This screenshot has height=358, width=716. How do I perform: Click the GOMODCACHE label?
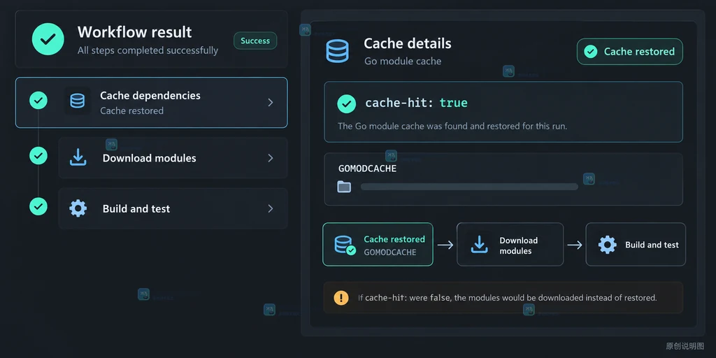point(367,169)
